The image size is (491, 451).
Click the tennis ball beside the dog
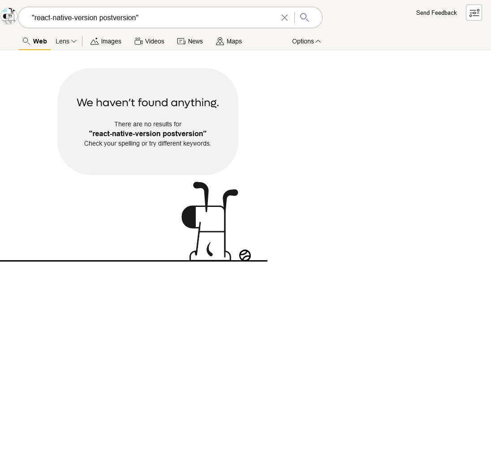coord(245,255)
